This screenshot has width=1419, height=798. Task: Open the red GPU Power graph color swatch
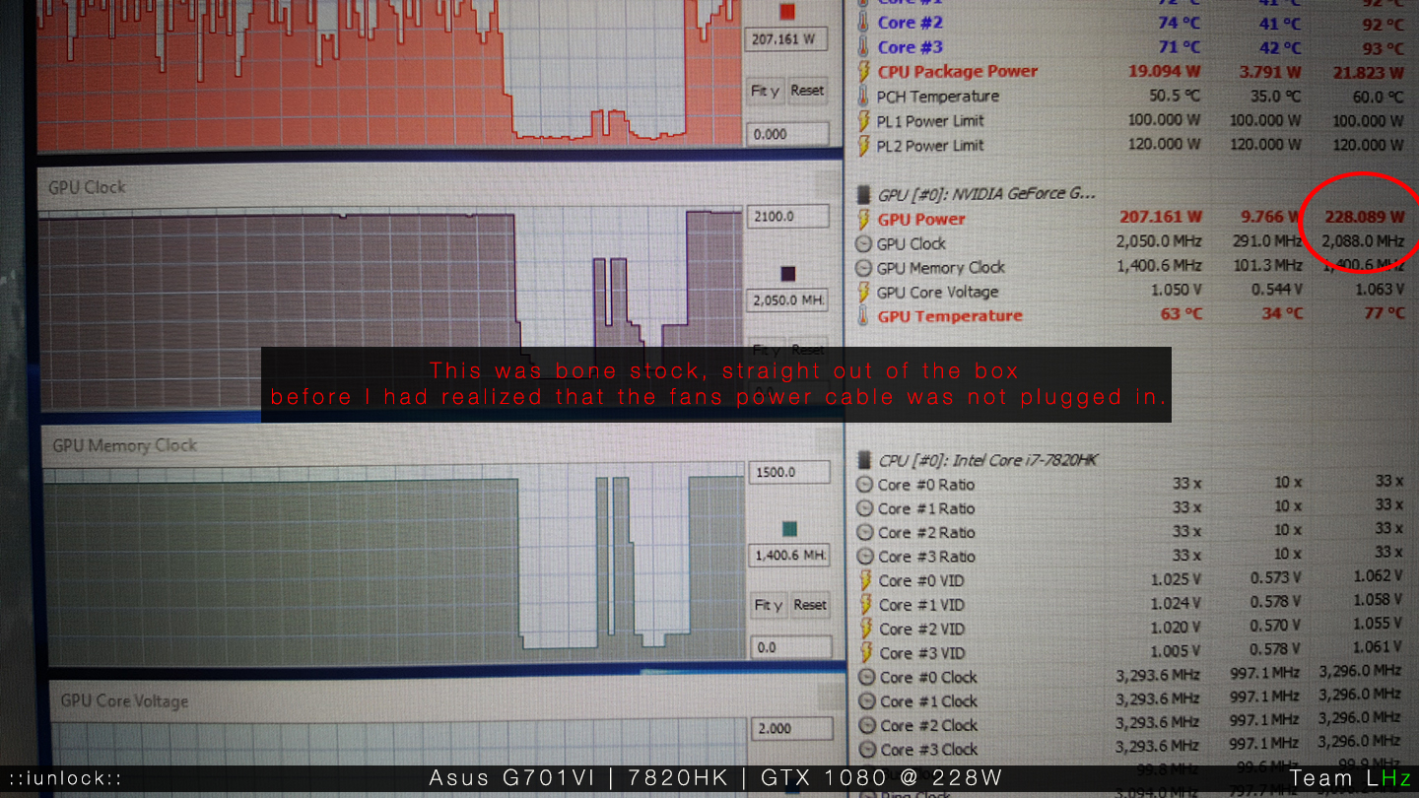(787, 12)
